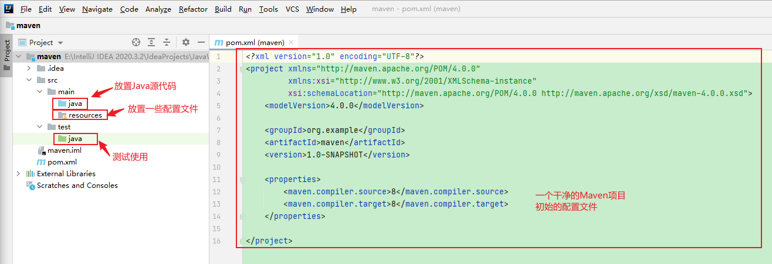Collapse the test folder

point(40,127)
